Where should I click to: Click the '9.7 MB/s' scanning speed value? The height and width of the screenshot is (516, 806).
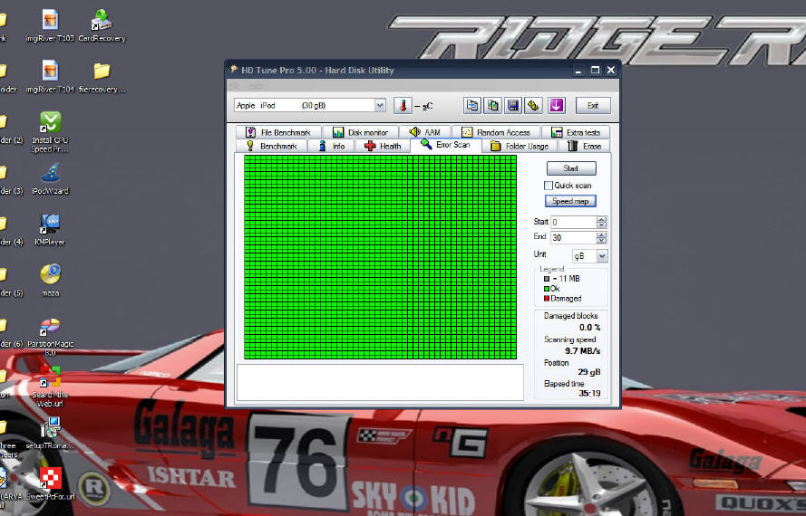tap(582, 351)
